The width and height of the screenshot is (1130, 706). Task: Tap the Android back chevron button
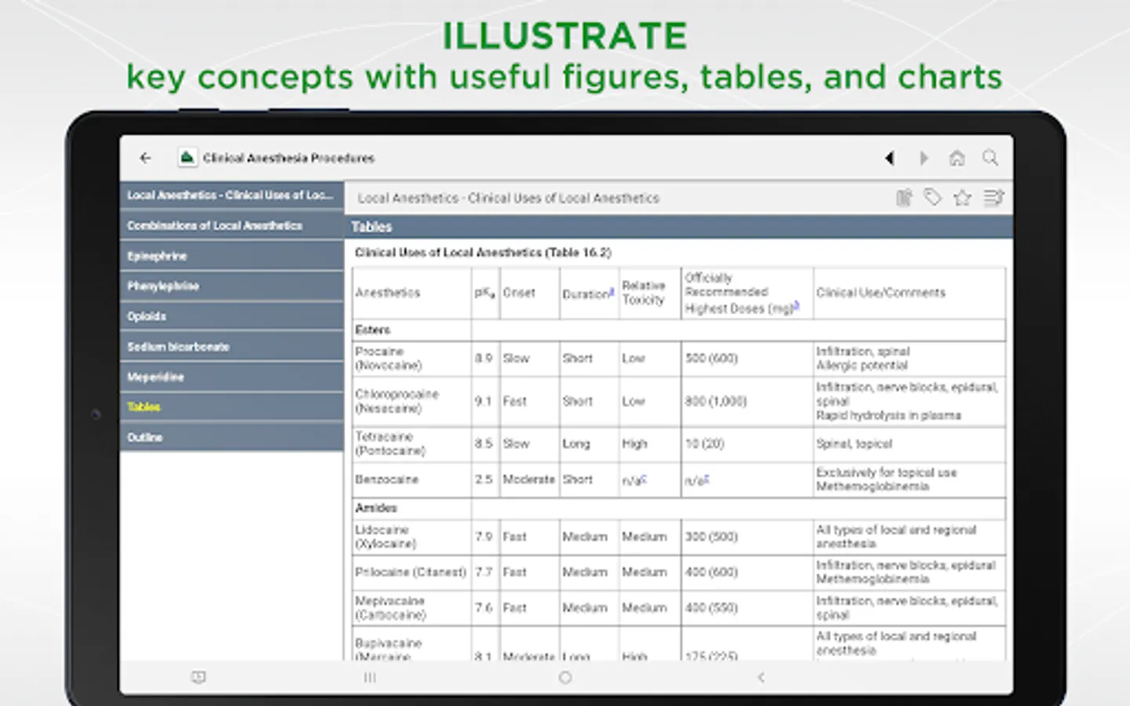[760, 677]
